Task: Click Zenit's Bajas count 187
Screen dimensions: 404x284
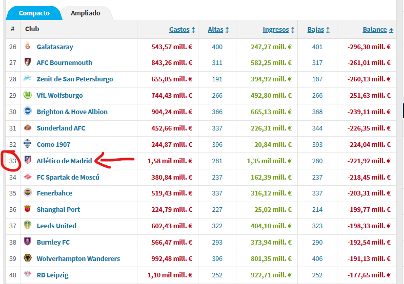Action: click(317, 79)
